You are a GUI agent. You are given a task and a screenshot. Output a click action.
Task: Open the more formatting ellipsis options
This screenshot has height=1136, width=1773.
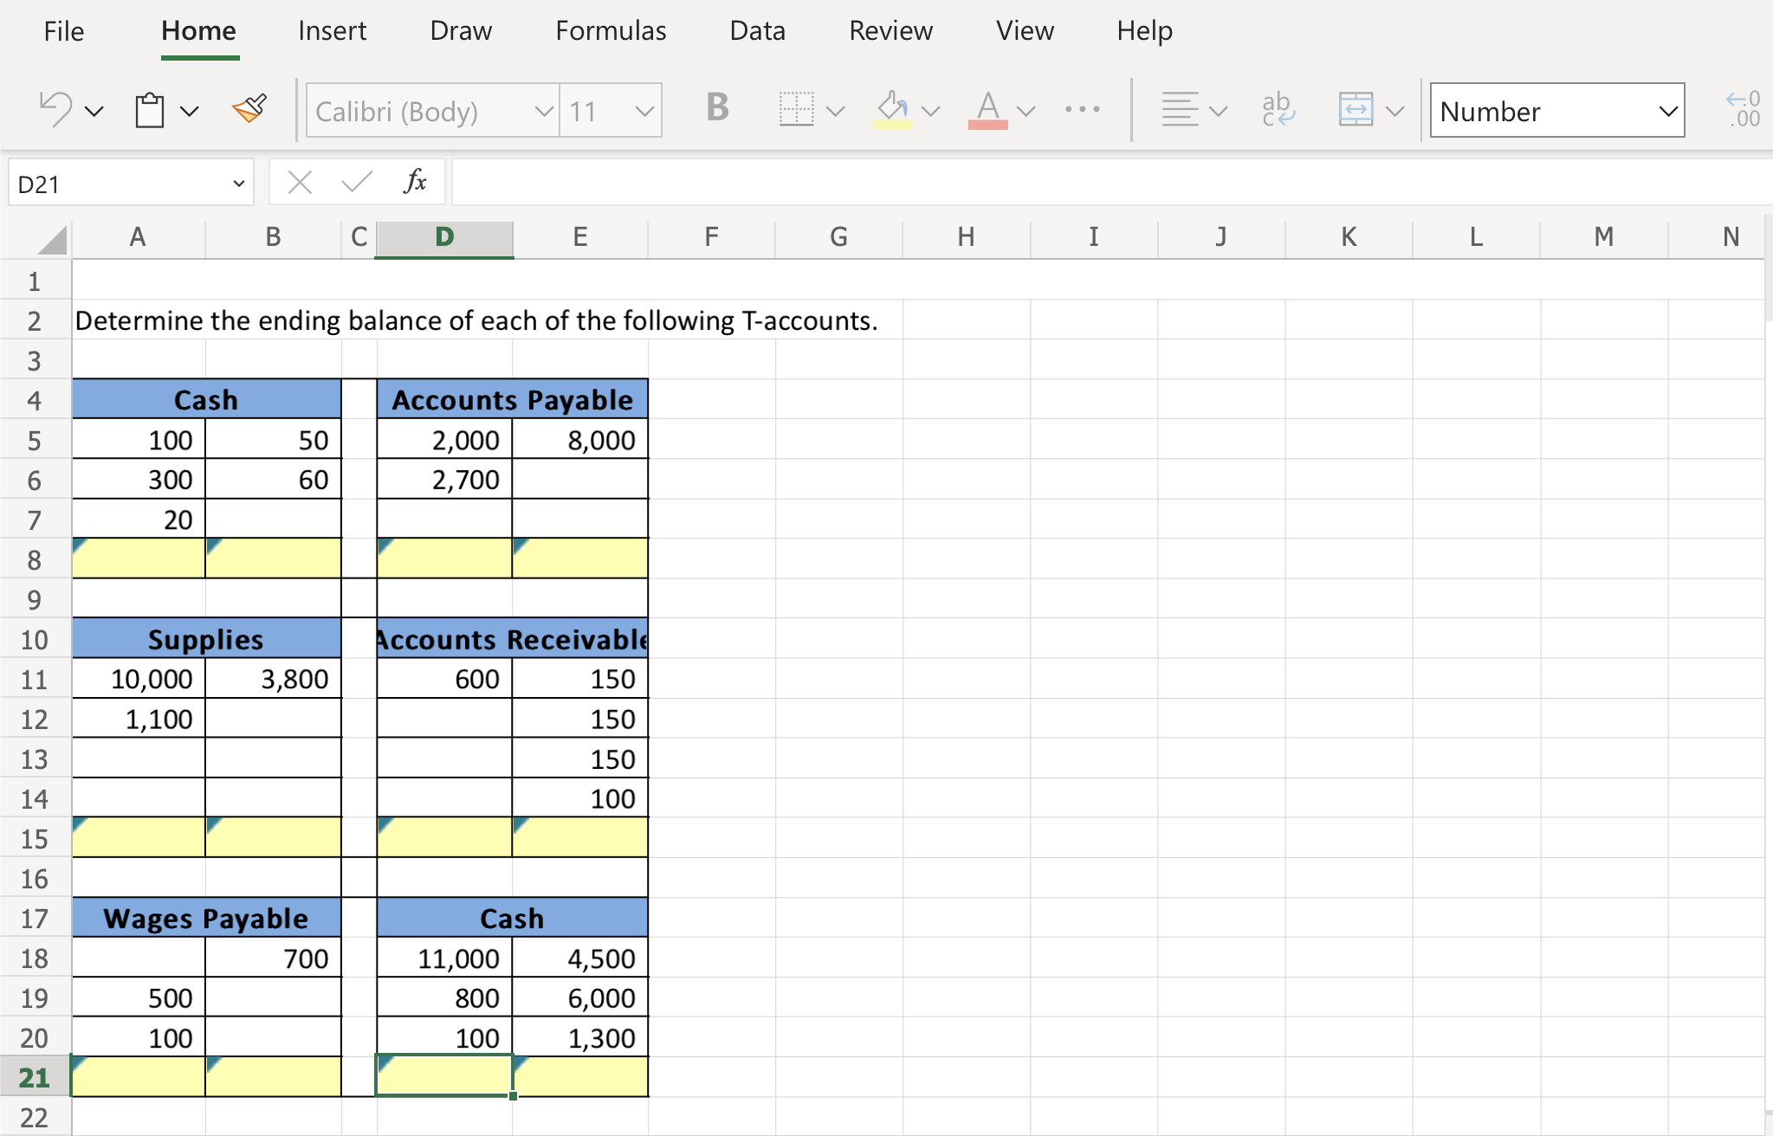1081,110
